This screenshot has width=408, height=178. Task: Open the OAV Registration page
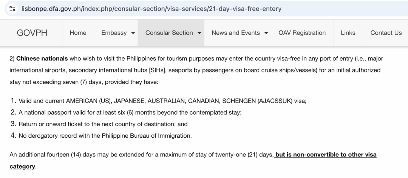302,33
